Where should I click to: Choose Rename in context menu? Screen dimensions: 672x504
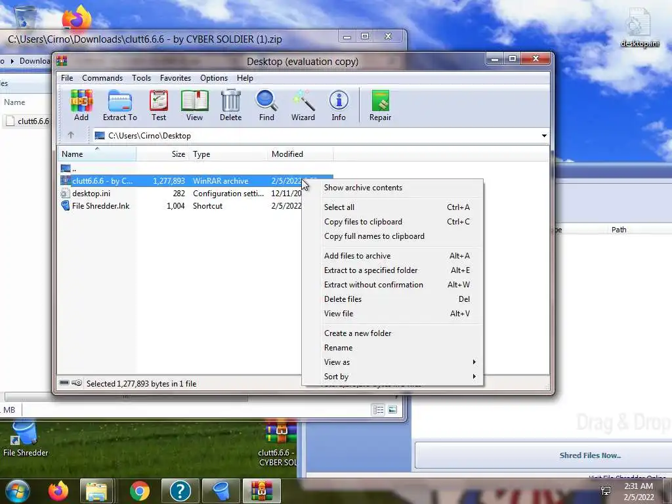(x=392, y=348)
